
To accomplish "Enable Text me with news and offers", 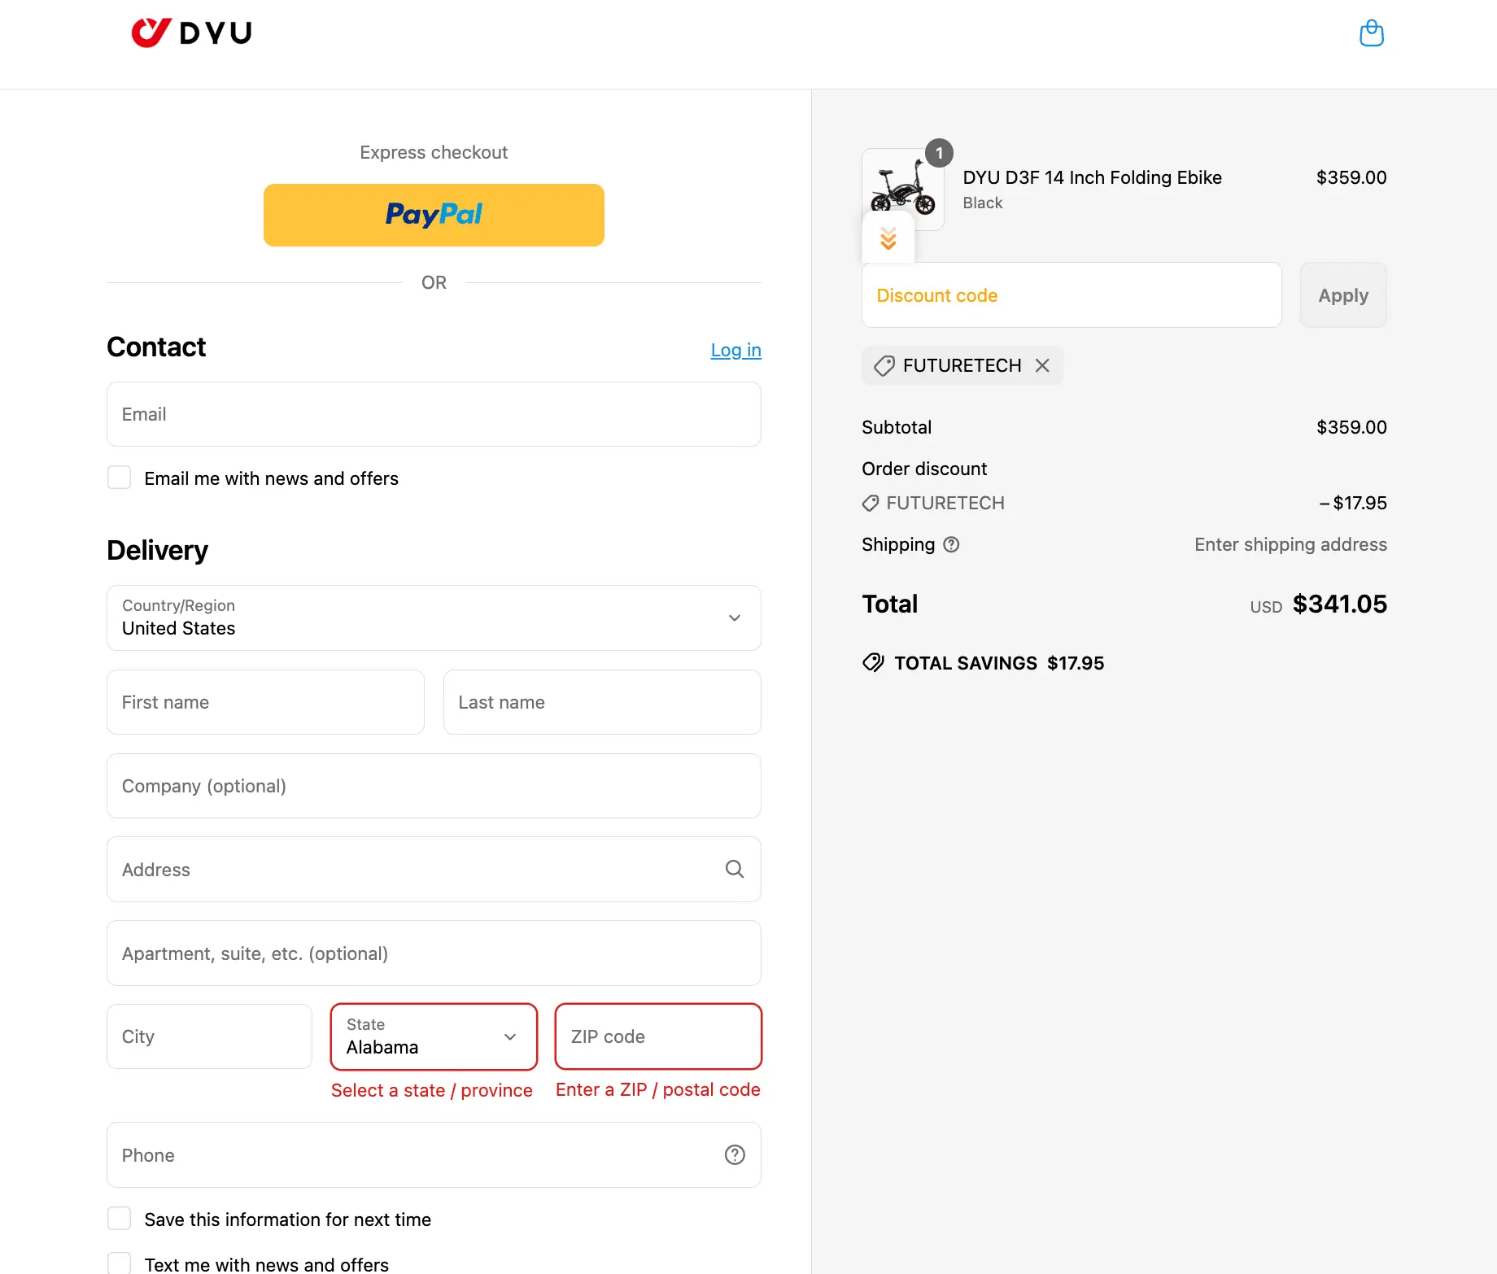I will (119, 1262).
